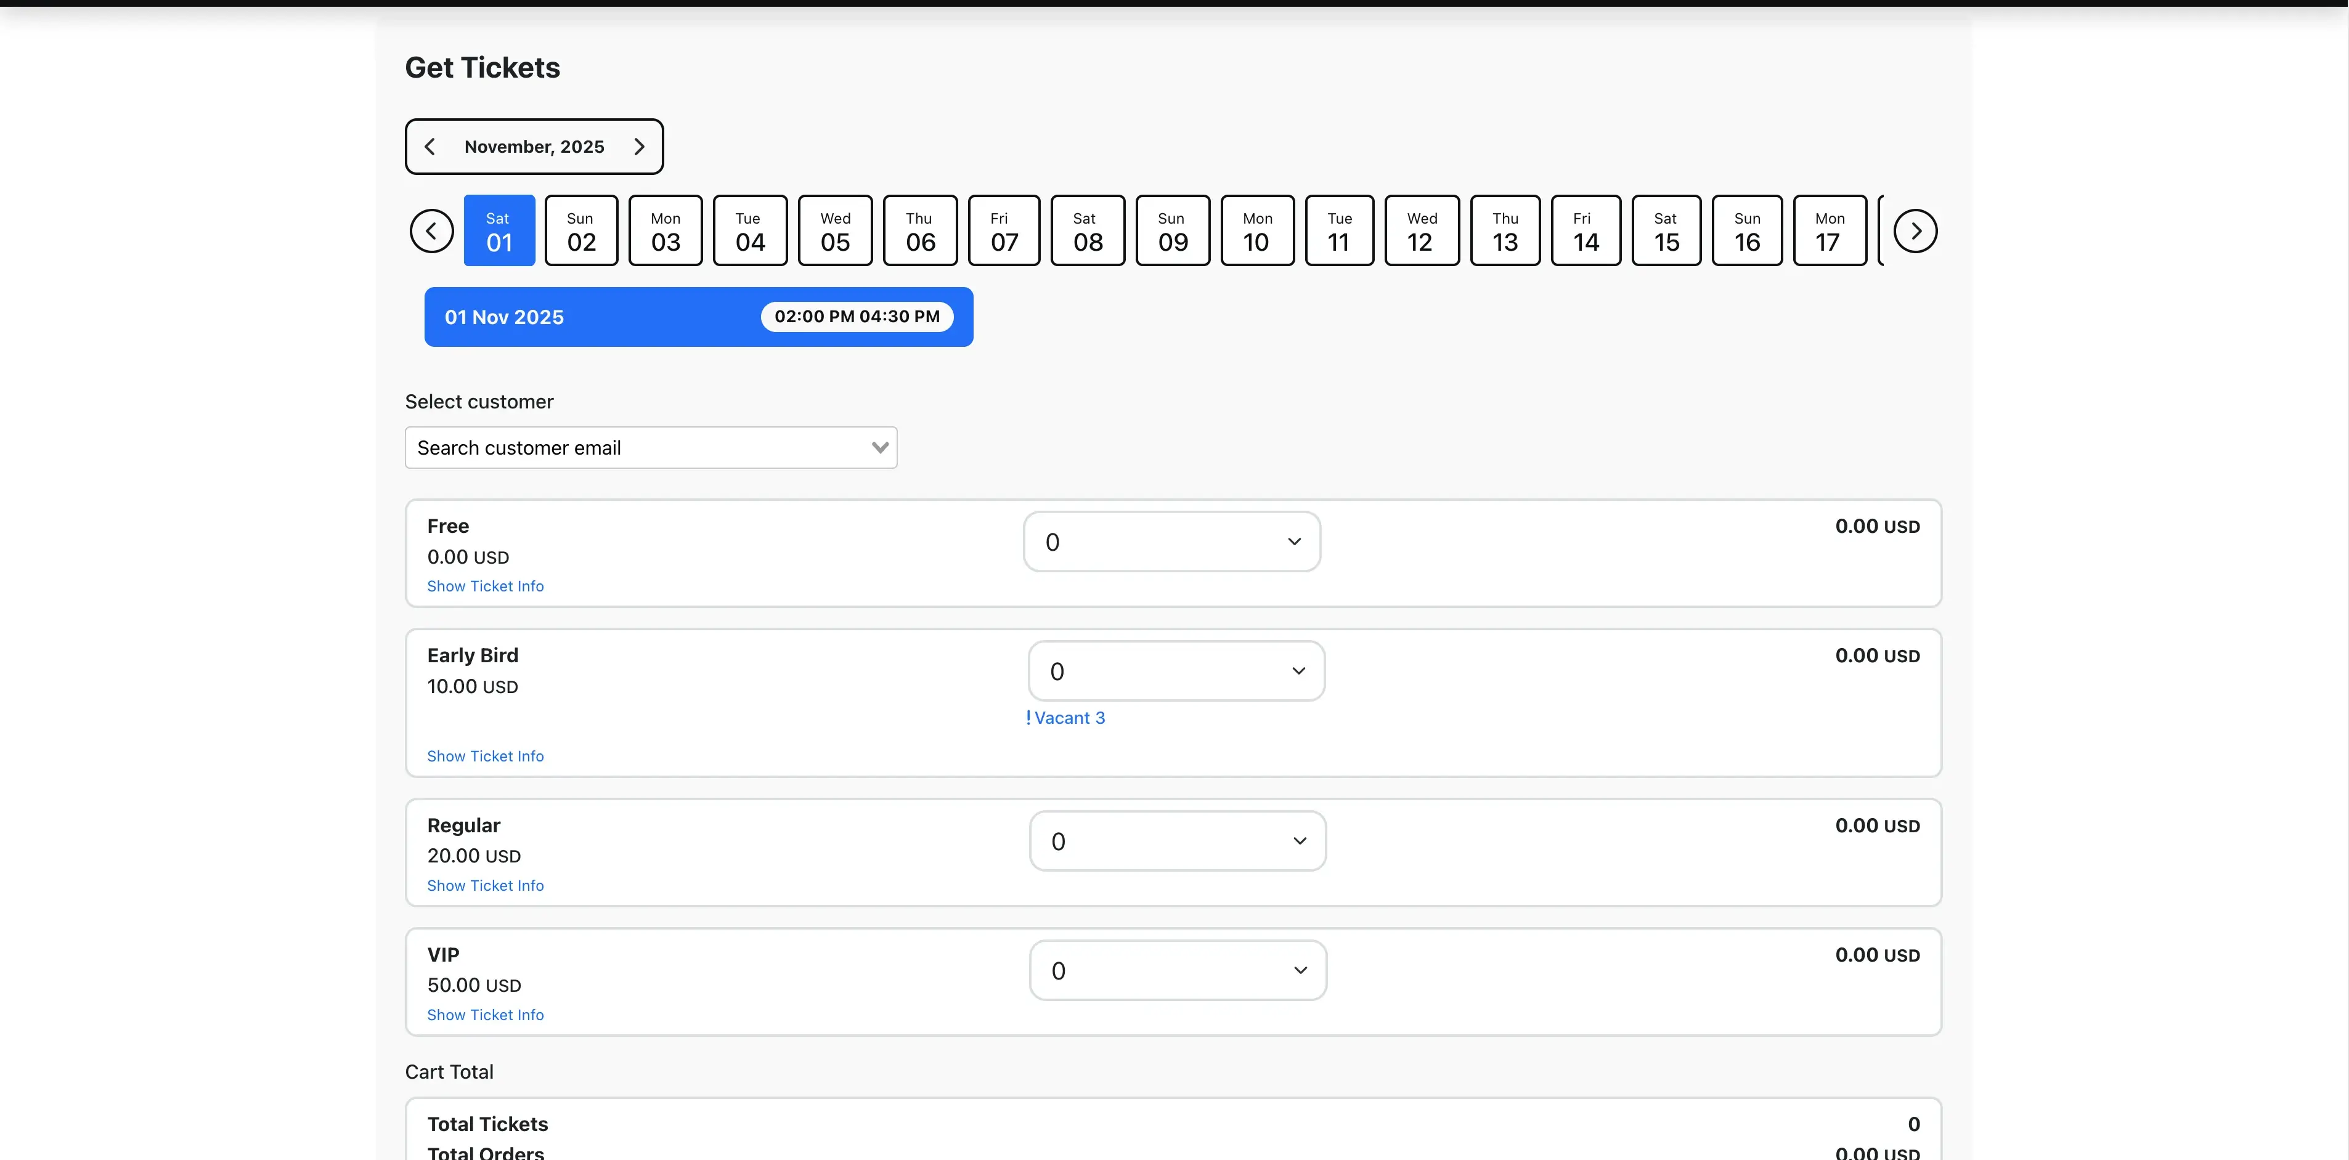The image size is (2349, 1160).
Task: Select the Sun 02 date tile
Action: click(581, 231)
